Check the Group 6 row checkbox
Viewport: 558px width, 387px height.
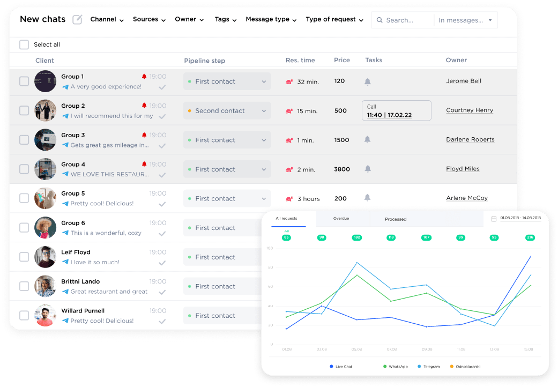(24, 227)
